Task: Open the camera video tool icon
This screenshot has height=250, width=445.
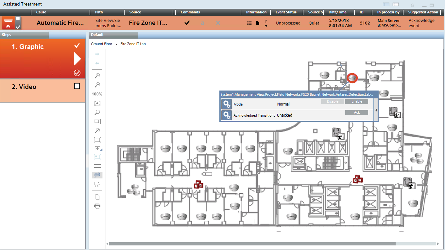Action: click(x=97, y=184)
